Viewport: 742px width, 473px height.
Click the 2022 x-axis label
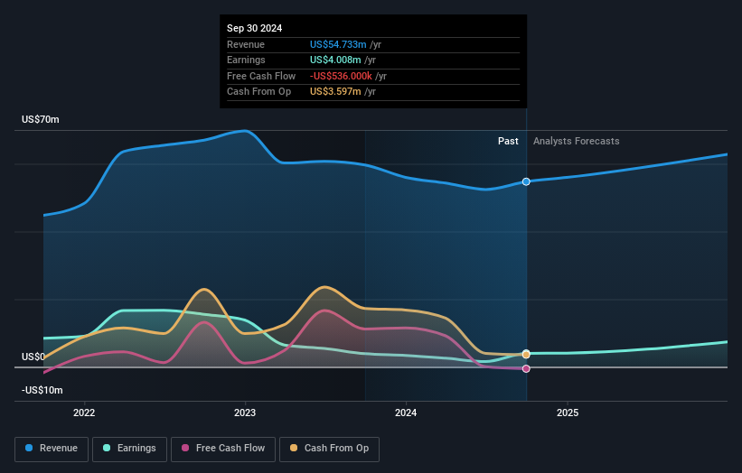coord(84,413)
